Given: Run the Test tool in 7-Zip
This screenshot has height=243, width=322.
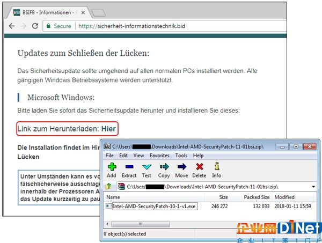Looking at the screenshot, I should click(x=147, y=170).
